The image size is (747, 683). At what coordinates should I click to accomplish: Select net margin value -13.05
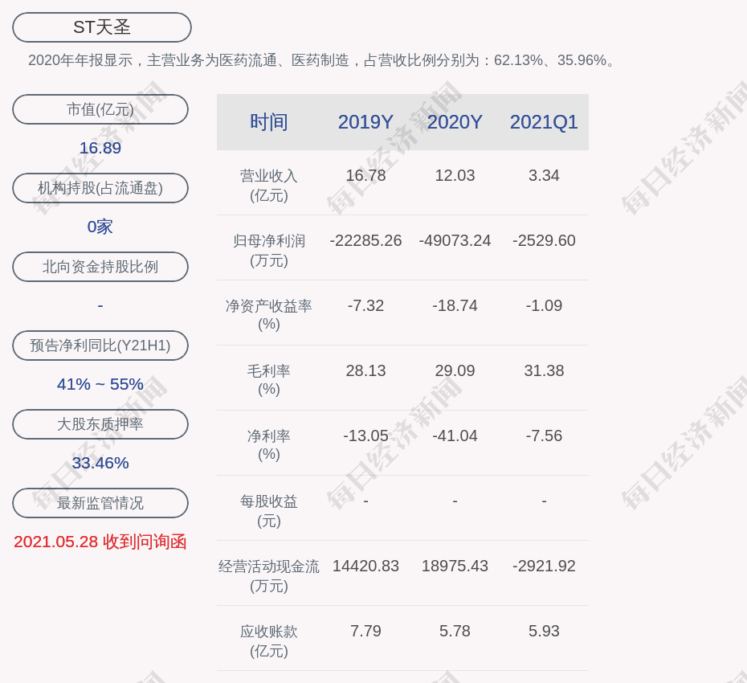[366, 436]
